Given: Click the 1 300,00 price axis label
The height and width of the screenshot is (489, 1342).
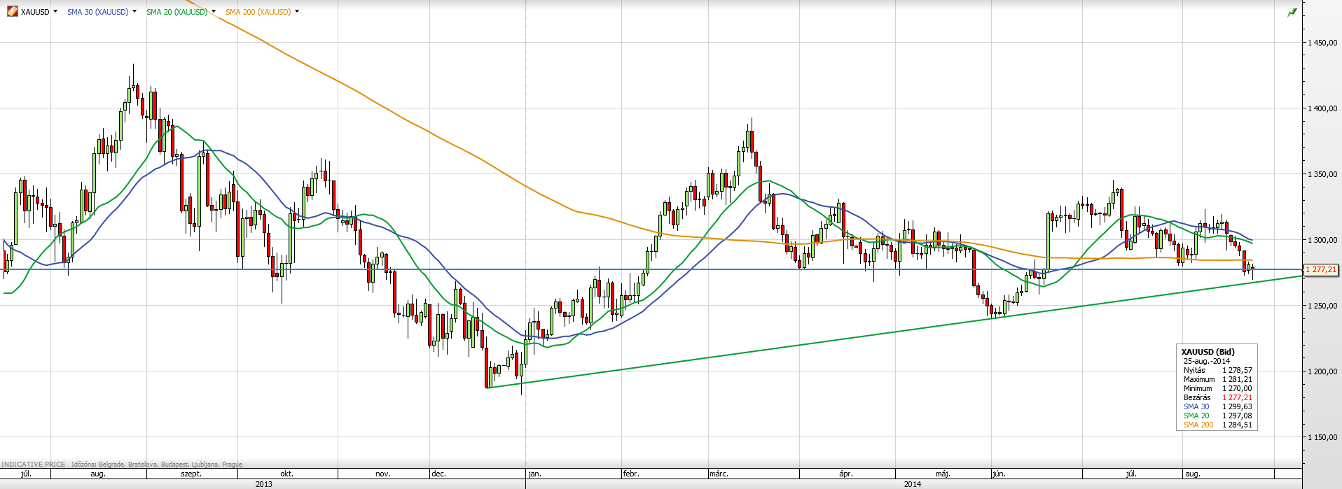Looking at the screenshot, I should coord(1323,240).
